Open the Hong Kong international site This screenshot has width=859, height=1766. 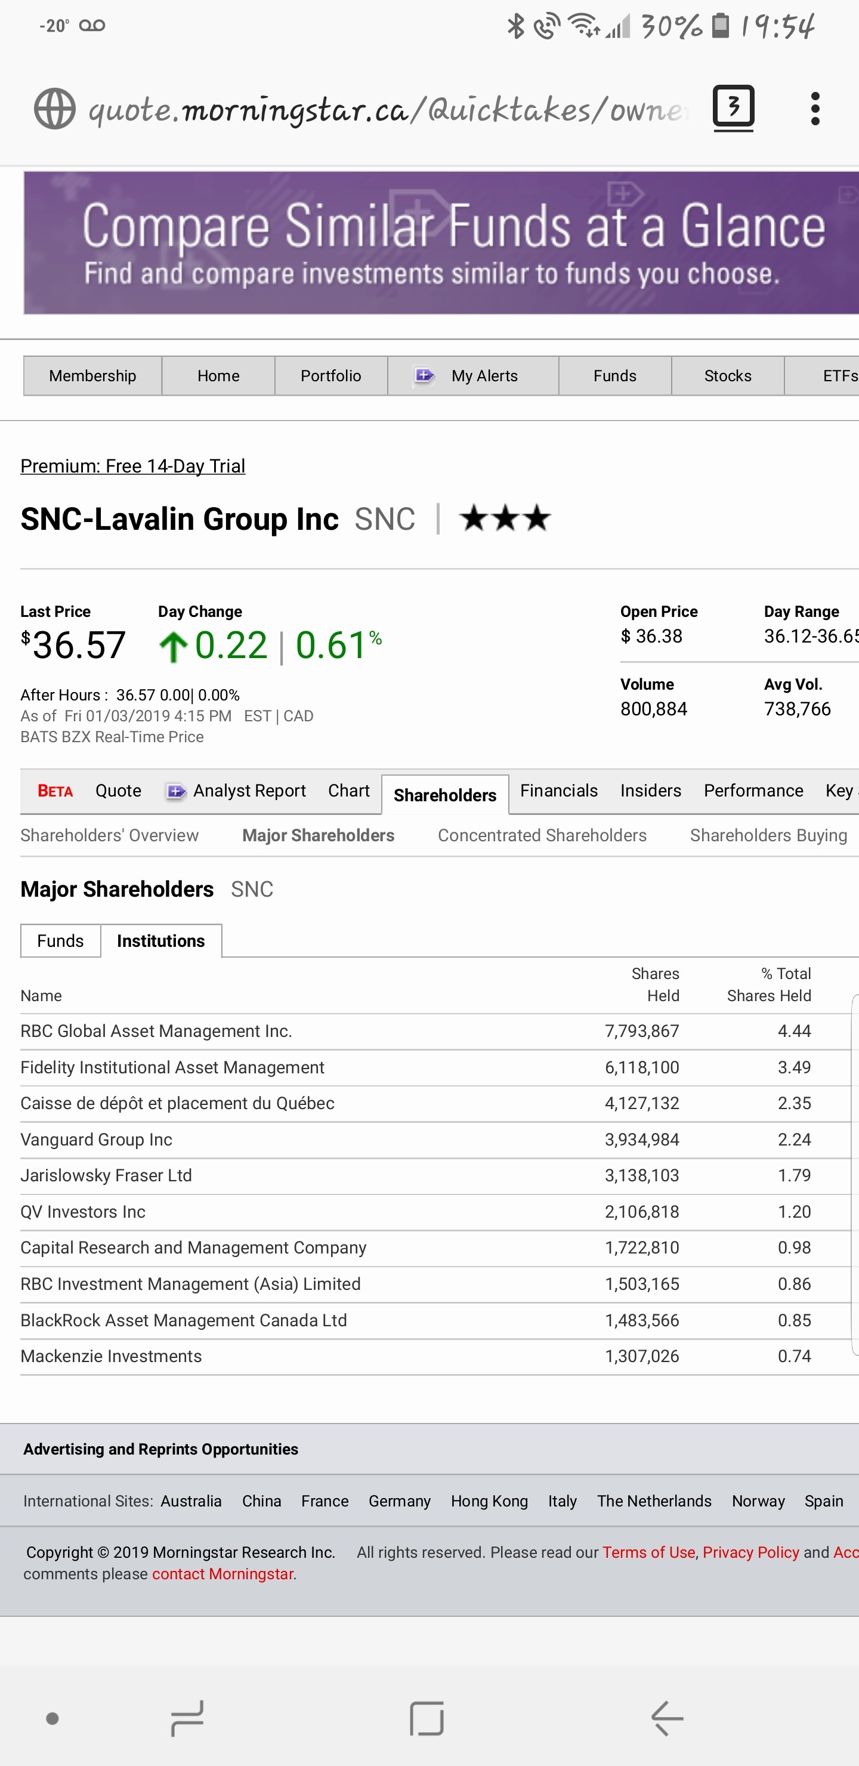(x=490, y=1501)
